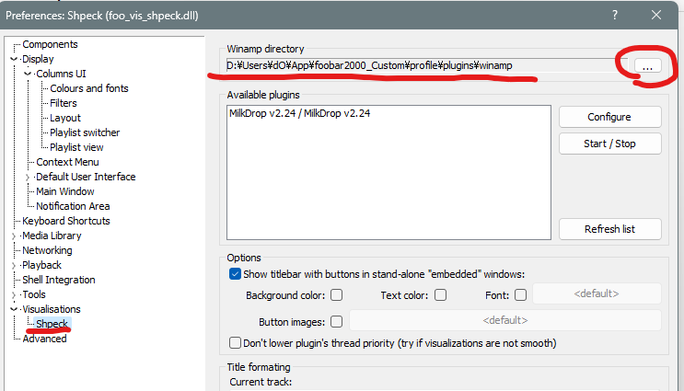Click the question mark help button
Screen dimensions: 684x391
point(615,16)
